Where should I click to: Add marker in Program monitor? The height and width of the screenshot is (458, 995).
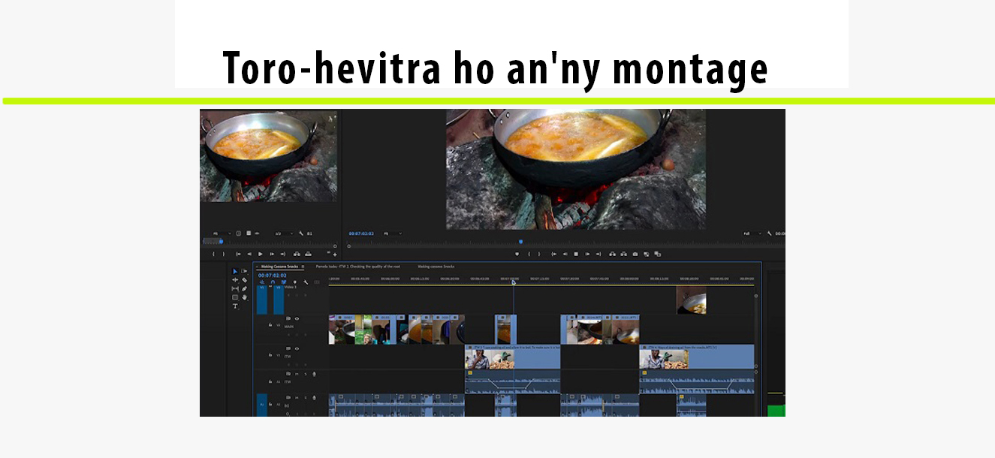(x=517, y=254)
